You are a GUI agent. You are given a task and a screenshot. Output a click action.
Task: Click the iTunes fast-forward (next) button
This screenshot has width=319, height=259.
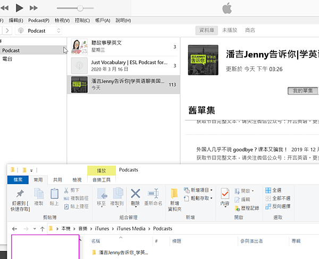point(33,8)
